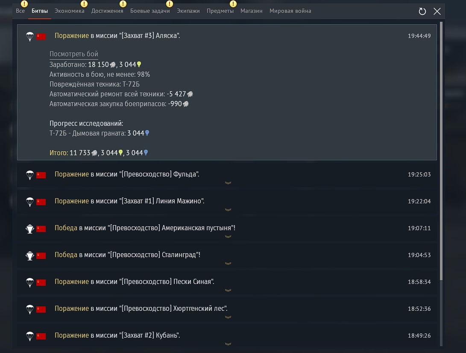Click the USSR flag beside Аляска mission
Viewport: 466px width, 353px height.
41,37
